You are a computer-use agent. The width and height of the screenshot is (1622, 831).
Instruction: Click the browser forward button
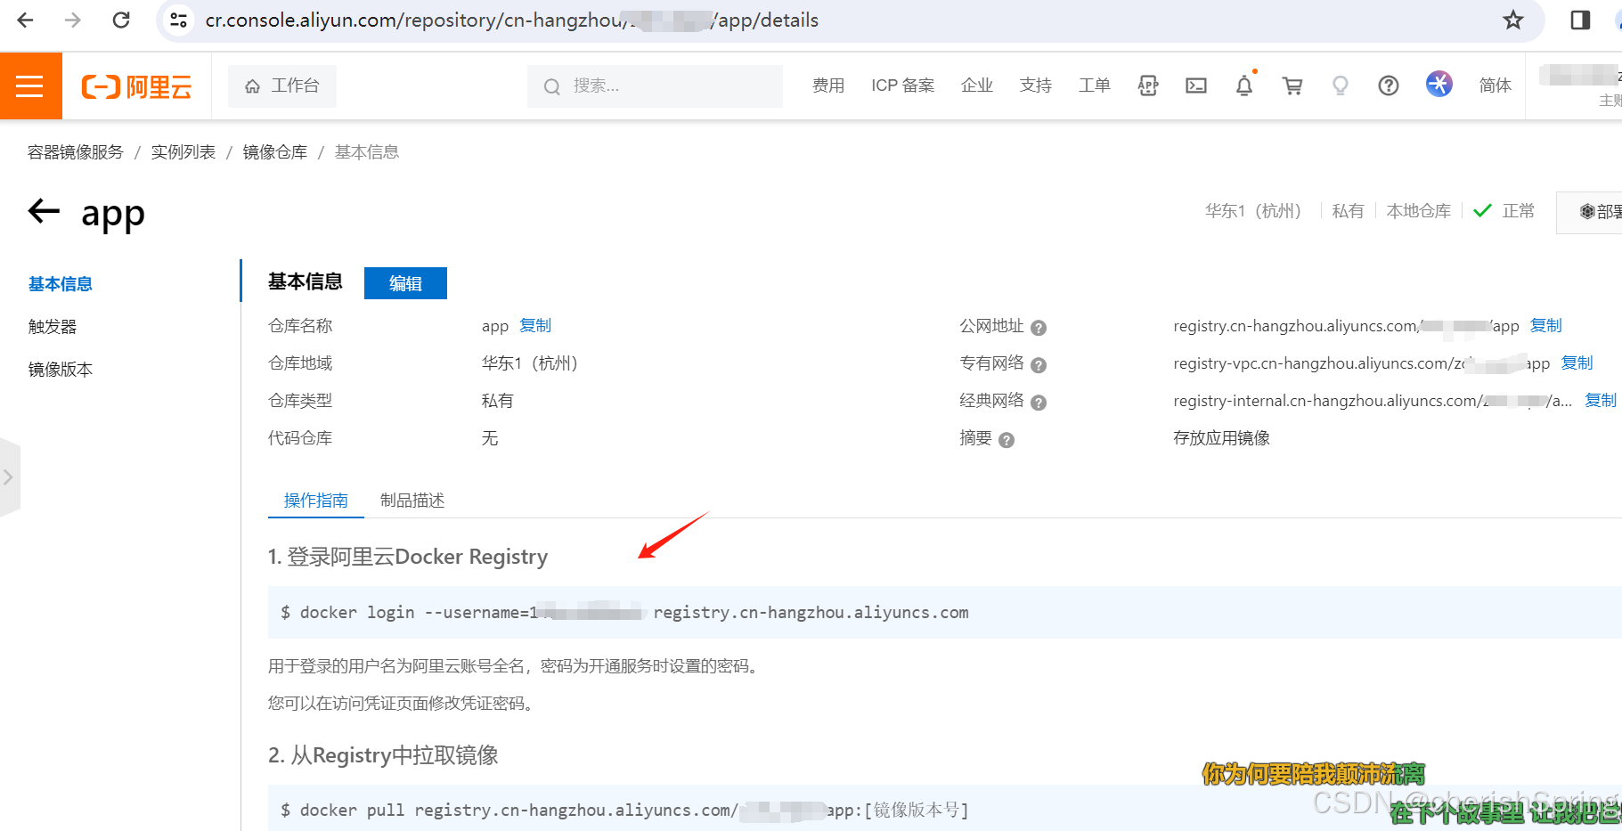(x=73, y=20)
